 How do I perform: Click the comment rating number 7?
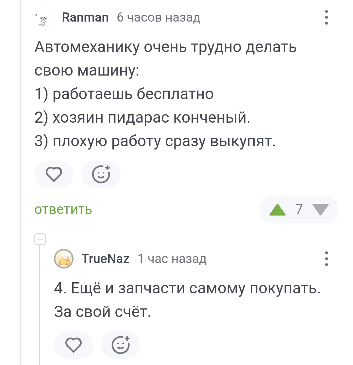(298, 209)
